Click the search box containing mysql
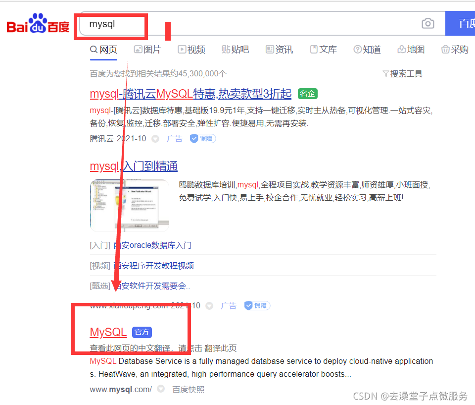This screenshot has width=475, height=405. click(262, 24)
